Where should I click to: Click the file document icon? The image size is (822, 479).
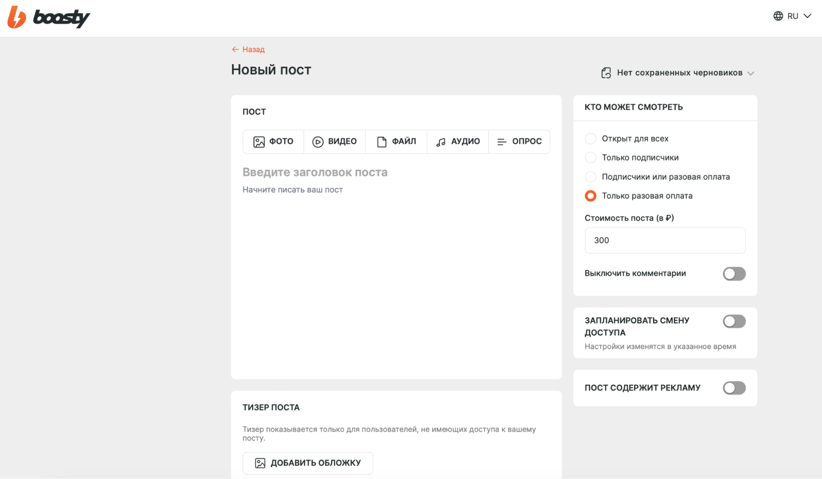pos(382,142)
